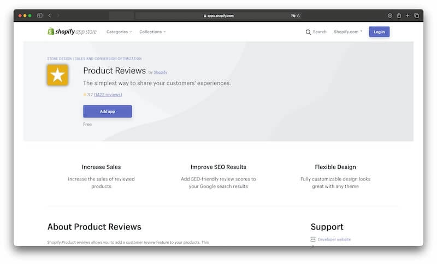Show tab overview icon in Safari
Viewport: 437px width, 264px height.
pyautogui.click(x=417, y=16)
